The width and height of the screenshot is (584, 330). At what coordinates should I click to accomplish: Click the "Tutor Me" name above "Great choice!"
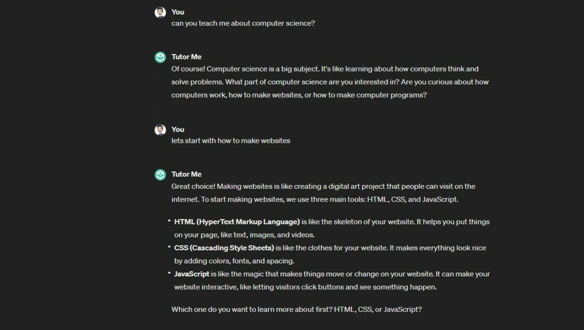[186, 174]
